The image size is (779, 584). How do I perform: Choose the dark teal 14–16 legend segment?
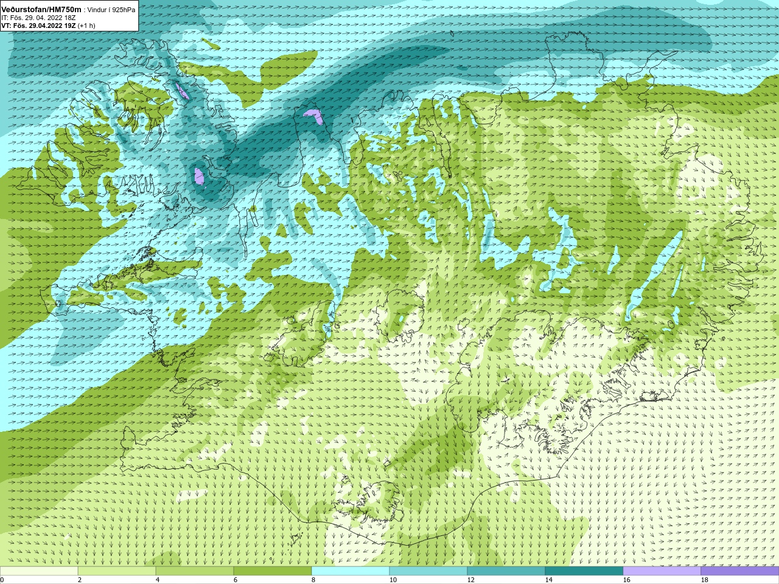coord(584,571)
